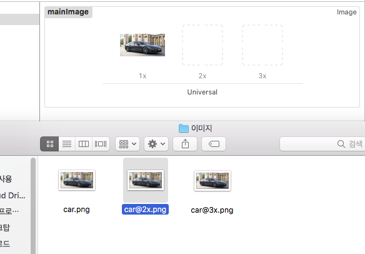Select the empty 2x image well
Screen dimensions: 365x254
tap(202, 45)
